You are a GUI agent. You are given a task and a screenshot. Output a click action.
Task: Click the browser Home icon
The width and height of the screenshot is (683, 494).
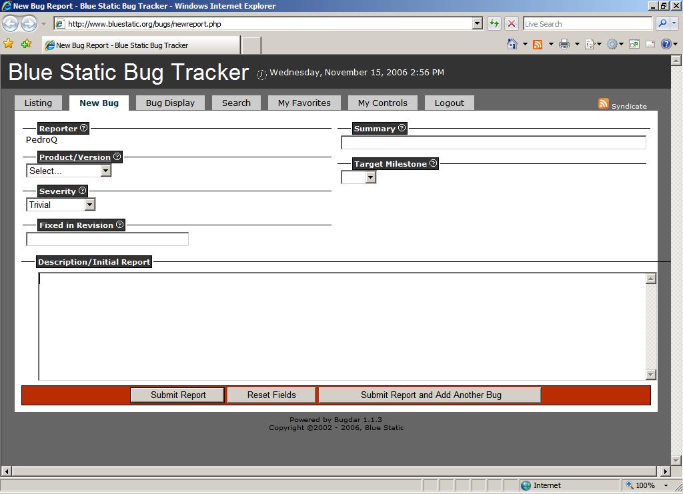click(512, 45)
